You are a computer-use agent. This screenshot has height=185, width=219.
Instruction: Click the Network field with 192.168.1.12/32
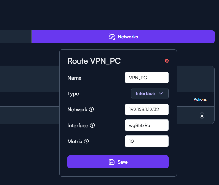coord(147,109)
